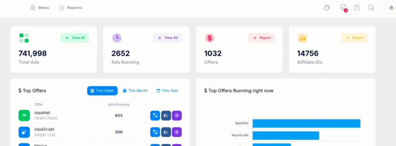Click the plus-square add icon in header
Viewport: 396px width, 146px height.
pyautogui.click(x=357, y=8)
